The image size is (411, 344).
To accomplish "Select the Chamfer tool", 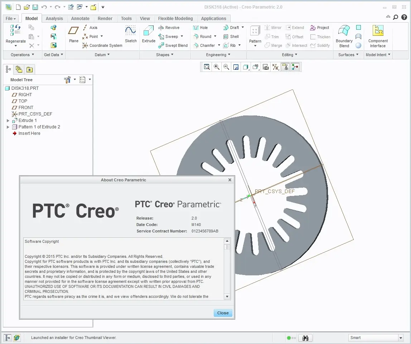I will [x=204, y=45].
